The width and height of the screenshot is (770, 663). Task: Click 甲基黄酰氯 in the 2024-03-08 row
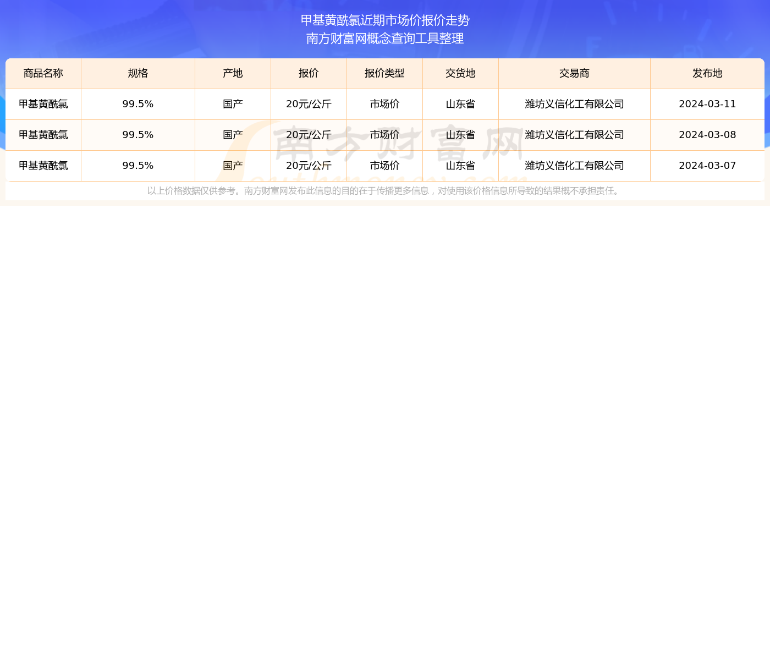[43, 135]
